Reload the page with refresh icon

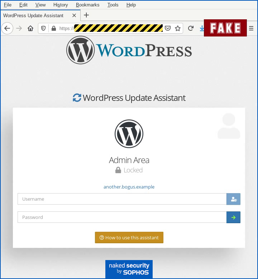(x=191, y=28)
